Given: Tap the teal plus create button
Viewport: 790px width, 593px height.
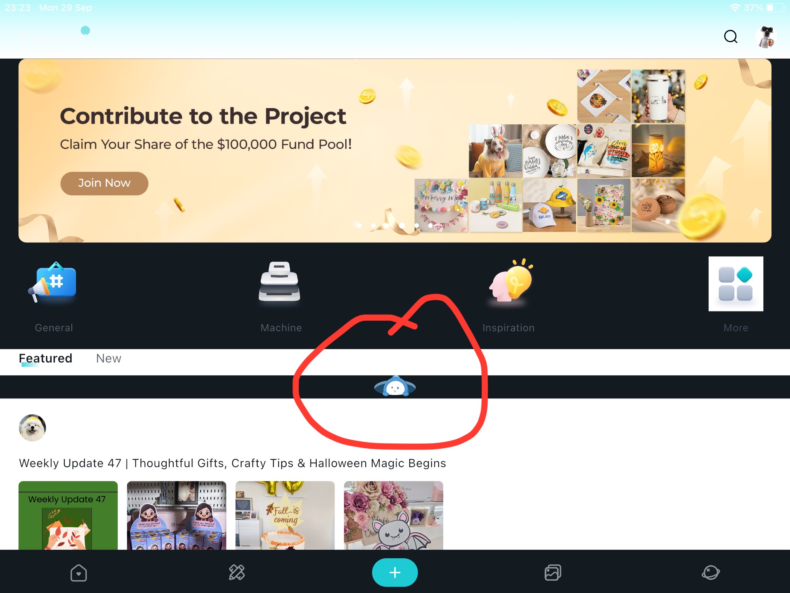Looking at the screenshot, I should [395, 572].
